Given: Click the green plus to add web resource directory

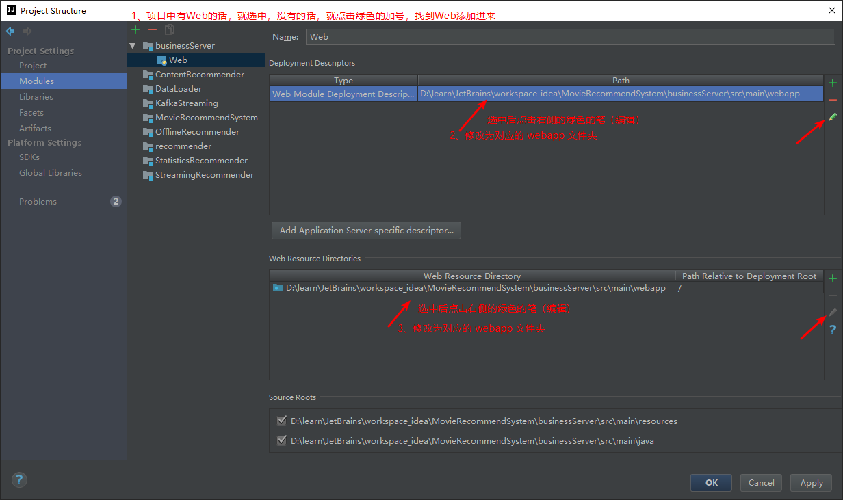Looking at the screenshot, I should point(832,278).
